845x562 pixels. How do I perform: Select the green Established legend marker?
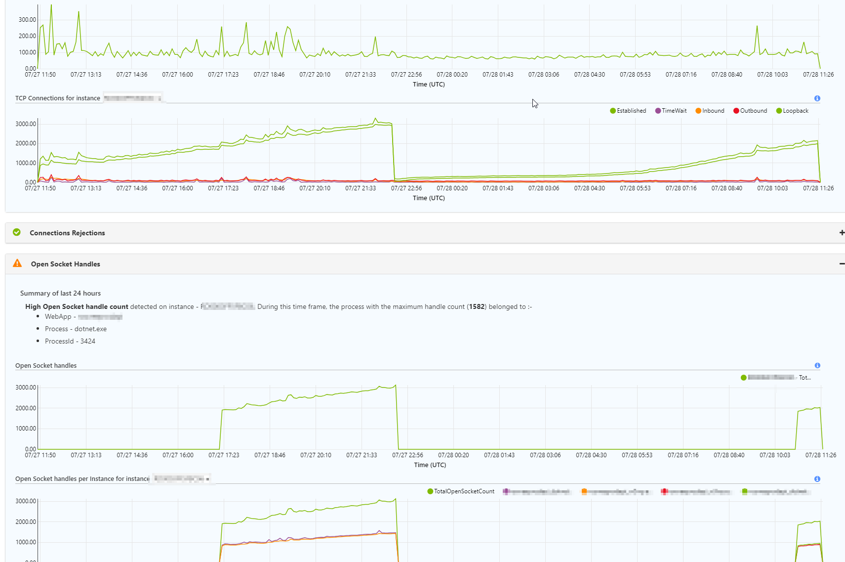pyautogui.click(x=612, y=110)
